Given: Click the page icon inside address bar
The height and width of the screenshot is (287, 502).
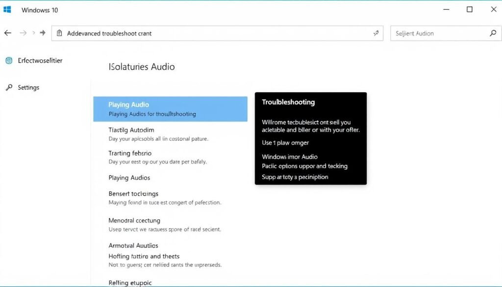Looking at the screenshot, I should [x=59, y=33].
